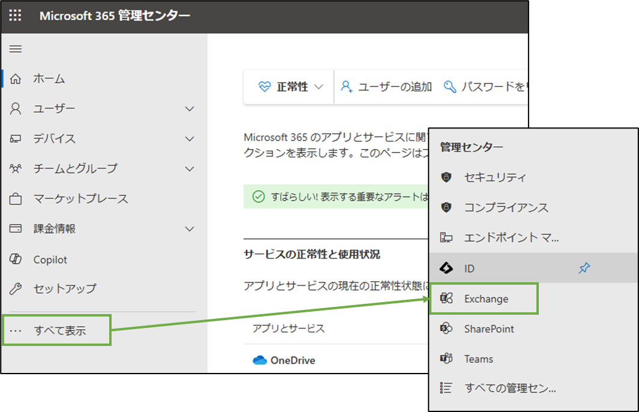
Task: Choose Exchange admin center
Action: coord(486,298)
